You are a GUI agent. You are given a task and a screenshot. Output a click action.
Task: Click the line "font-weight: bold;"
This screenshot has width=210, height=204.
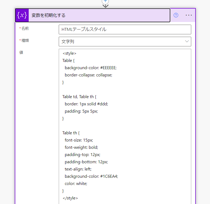(81, 147)
